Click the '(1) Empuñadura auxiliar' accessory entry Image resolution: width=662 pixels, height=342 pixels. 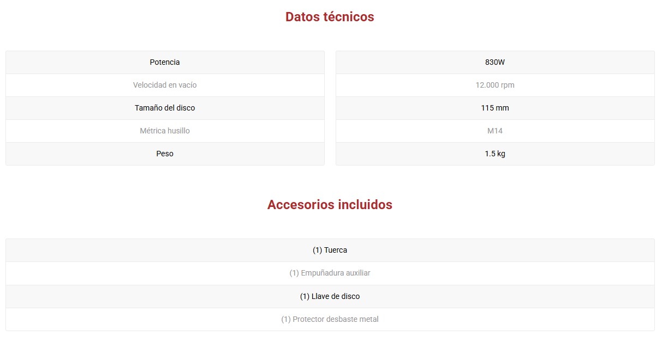tap(330, 273)
